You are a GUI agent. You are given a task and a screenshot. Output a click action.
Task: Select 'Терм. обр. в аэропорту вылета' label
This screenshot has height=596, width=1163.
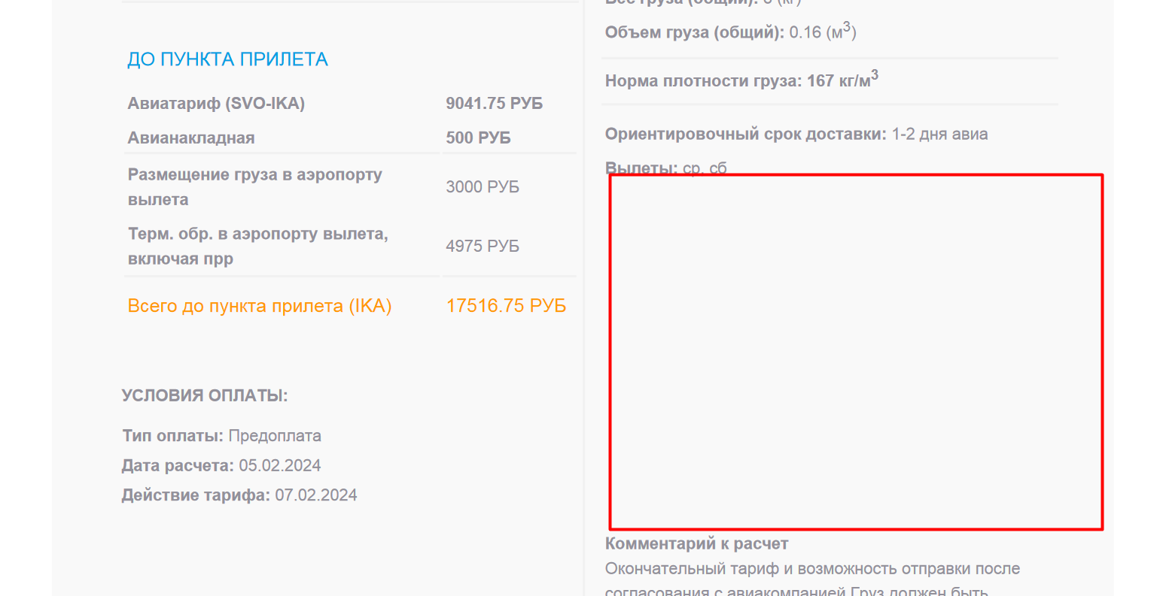(x=258, y=247)
